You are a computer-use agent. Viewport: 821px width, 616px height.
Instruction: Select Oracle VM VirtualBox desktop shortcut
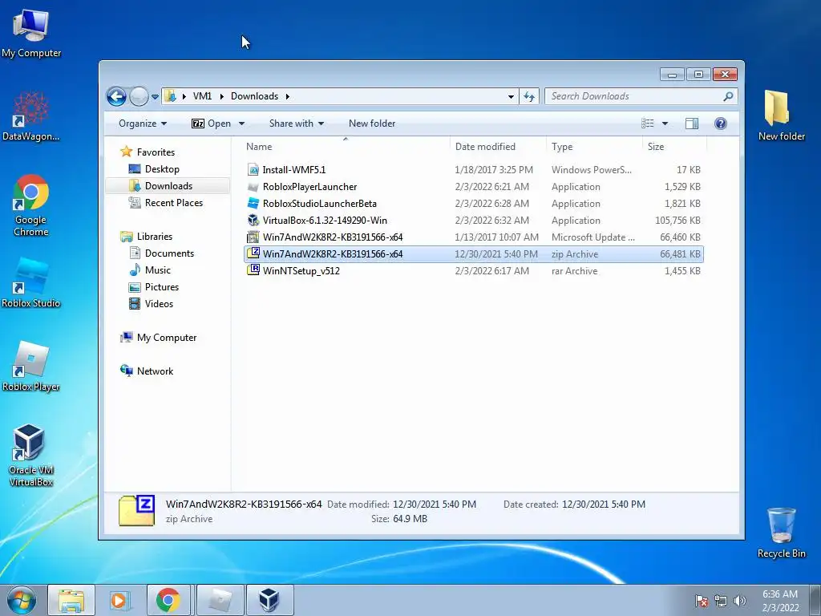(x=31, y=456)
